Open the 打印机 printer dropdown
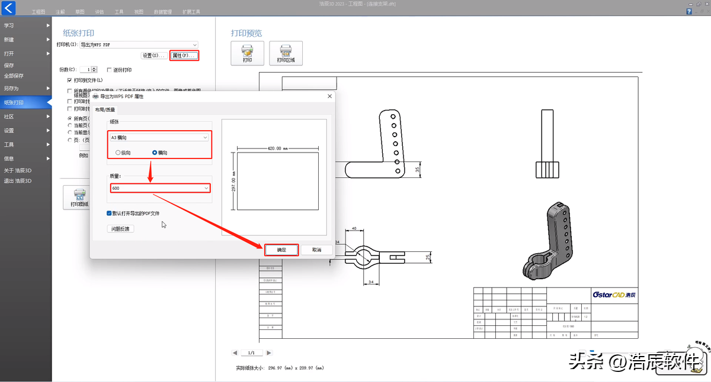 click(139, 44)
